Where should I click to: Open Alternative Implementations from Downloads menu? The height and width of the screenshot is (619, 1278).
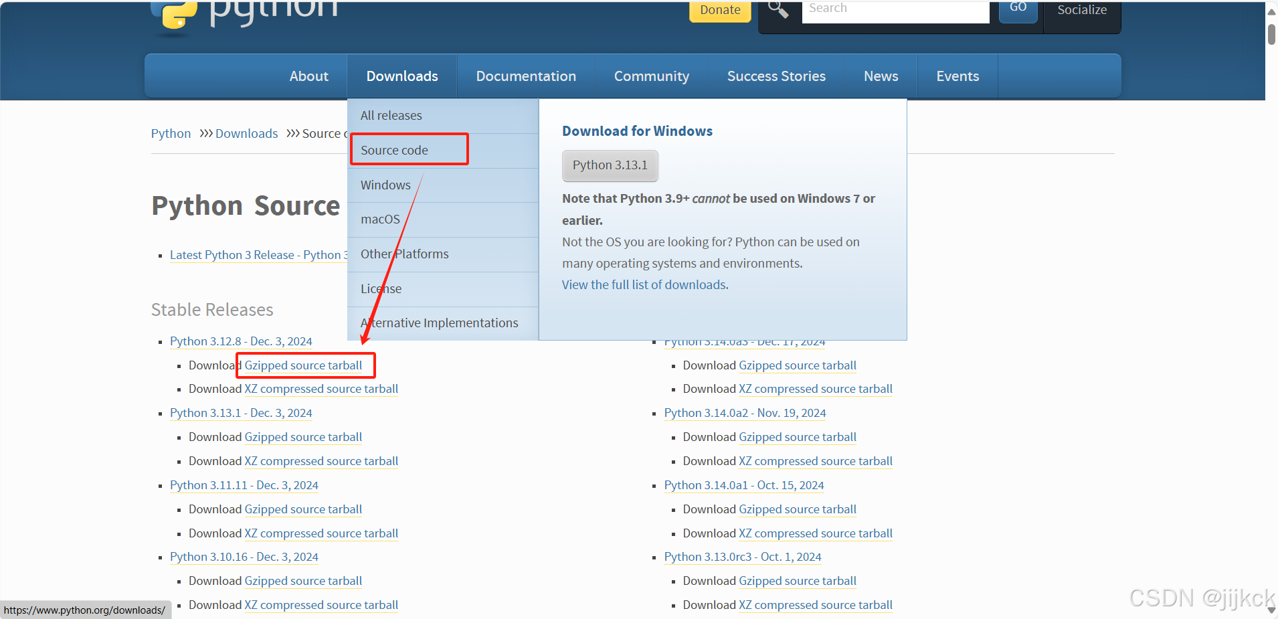(x=439, y=323)
